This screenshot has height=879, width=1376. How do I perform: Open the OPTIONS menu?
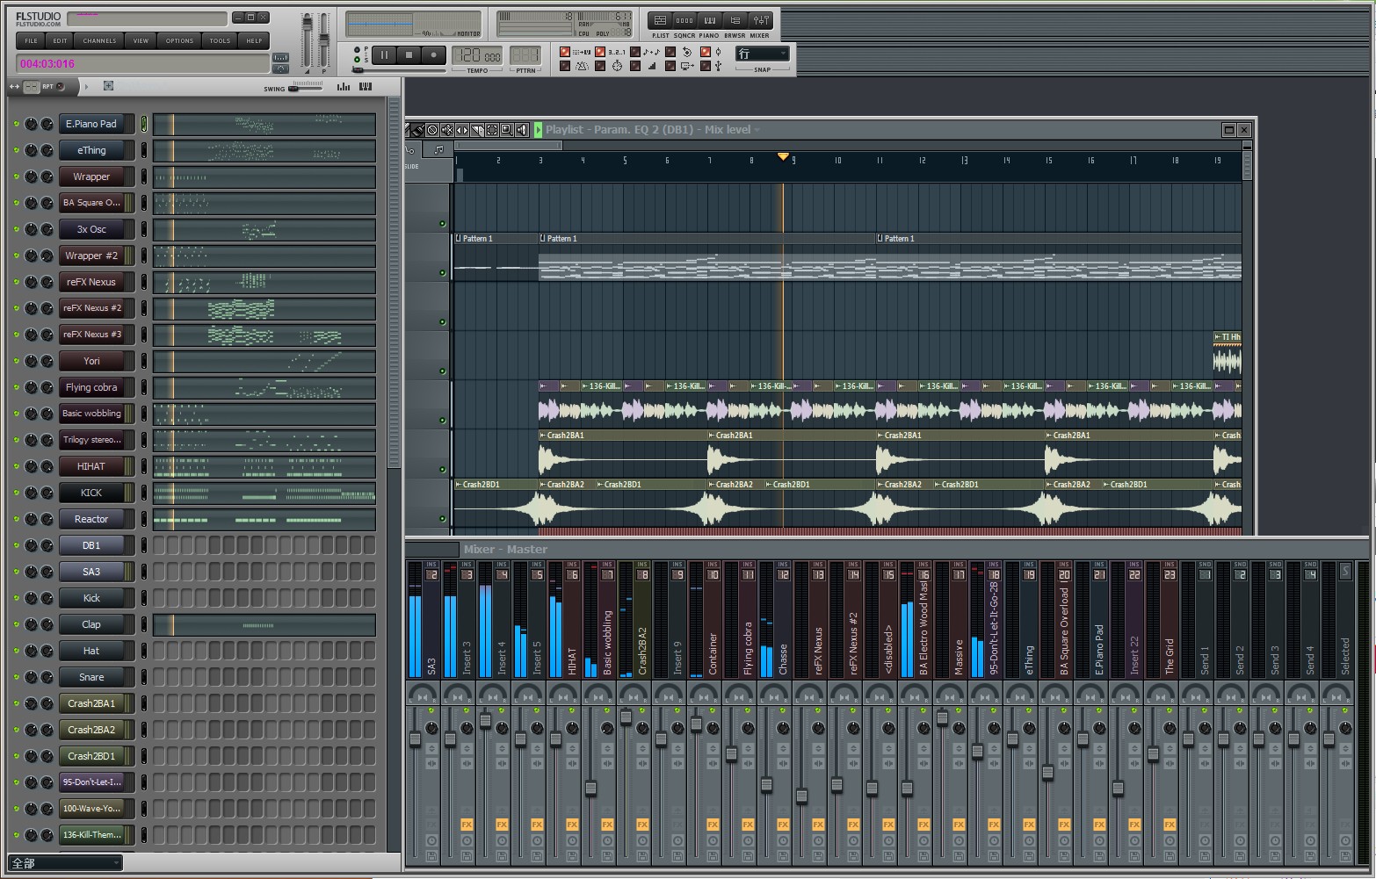[x=179, y=40]
